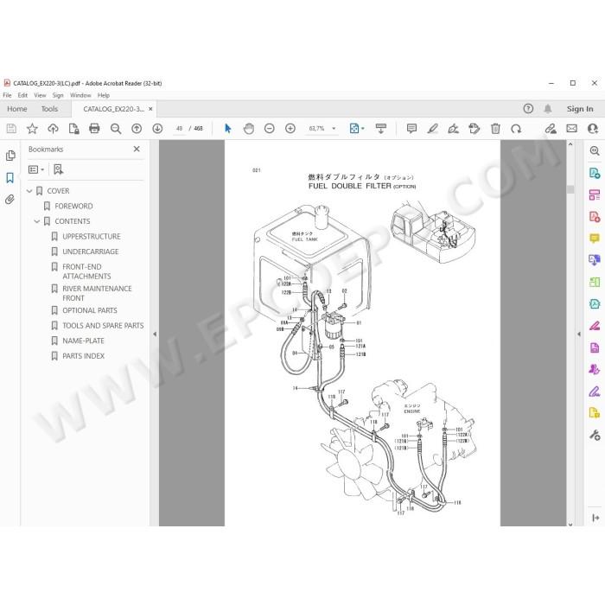This screenshot has width=605, height=605.
Task: Go to next page arrow
Action: click(x=157, y=128)
